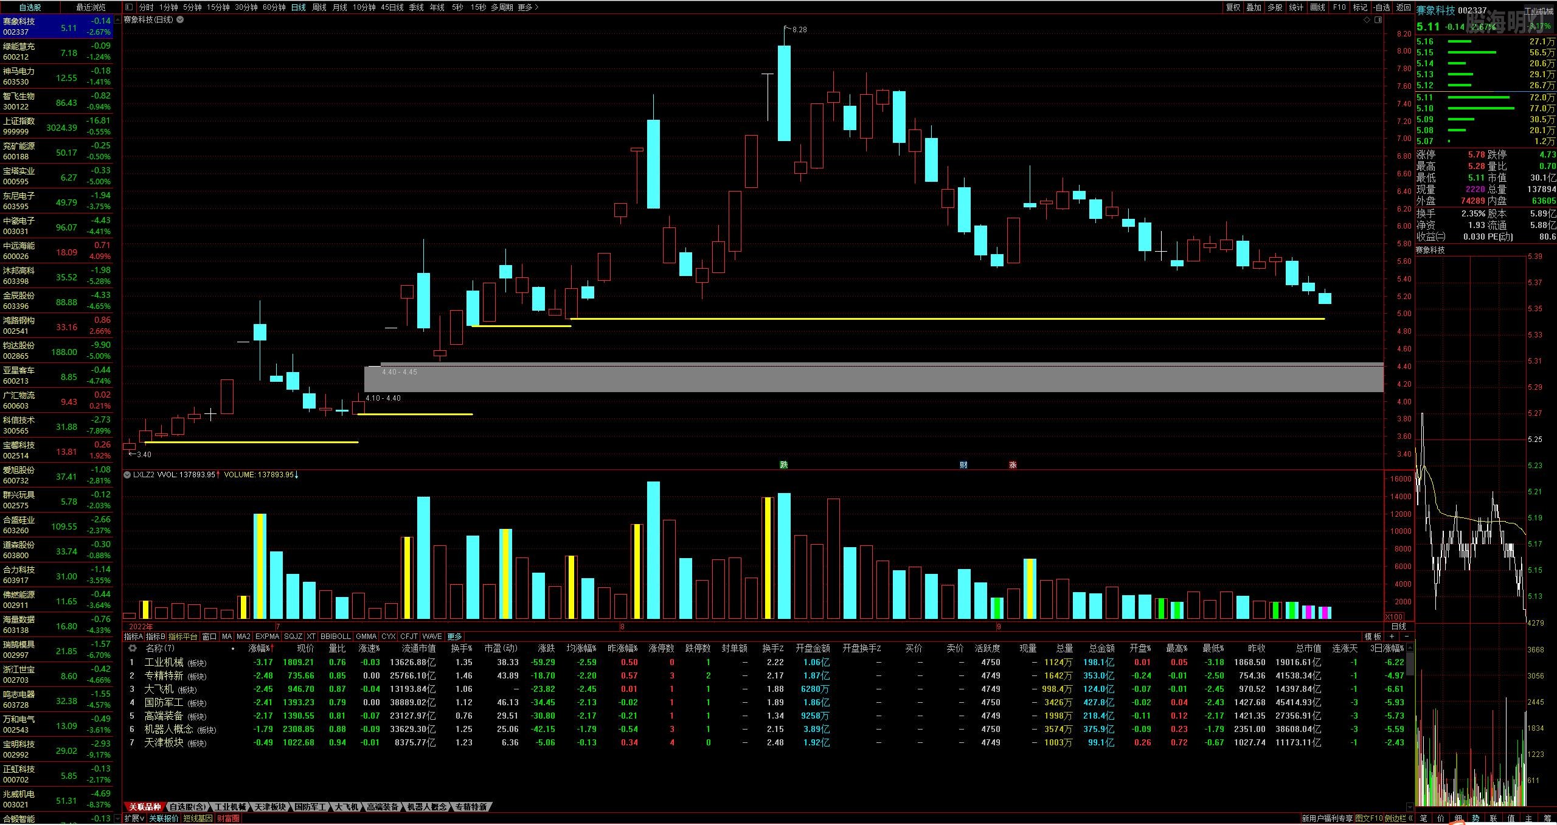Select 专精特新 bottom tab
Viewport: 1557px width, 825px height.
point(471,807)
